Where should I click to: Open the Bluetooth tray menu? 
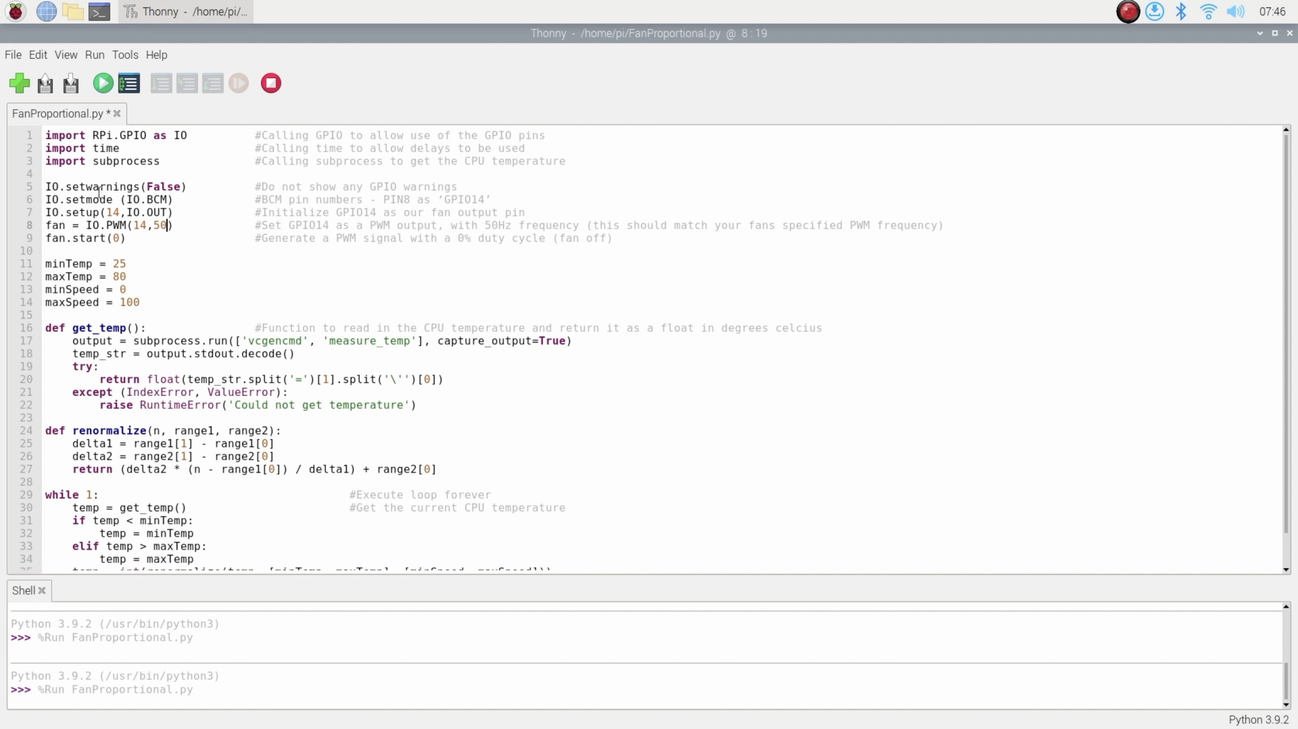(x=1181, y=11)
